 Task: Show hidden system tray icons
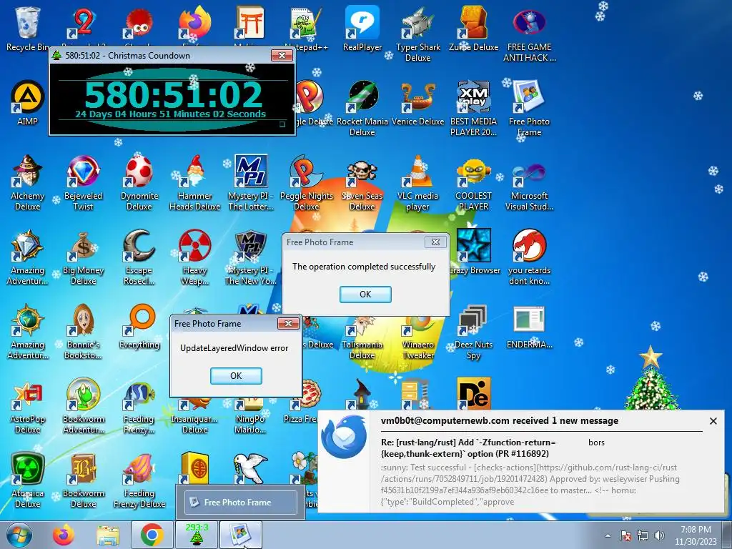tap(608, 535)
